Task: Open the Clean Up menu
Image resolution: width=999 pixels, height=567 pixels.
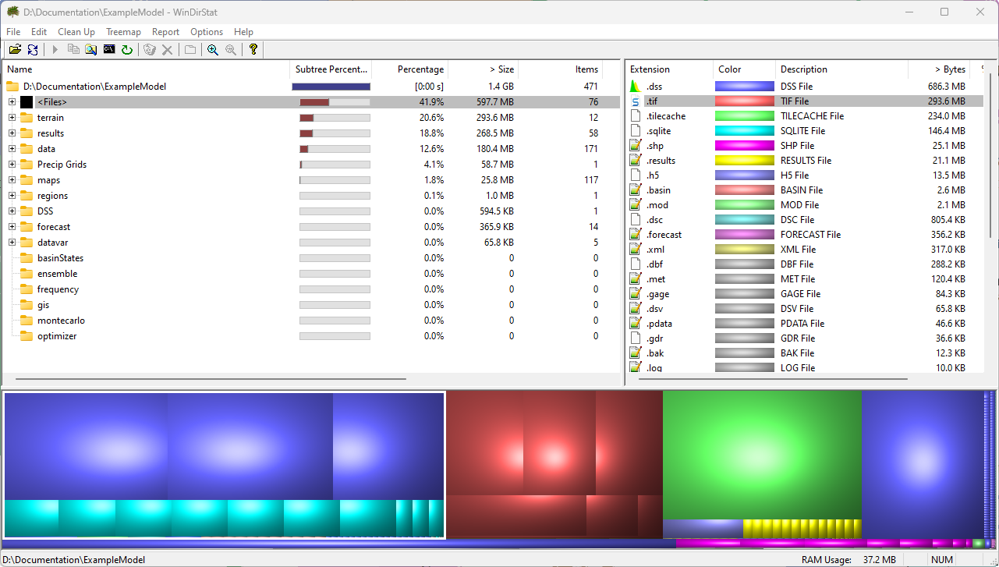Action: pos(76,32)
